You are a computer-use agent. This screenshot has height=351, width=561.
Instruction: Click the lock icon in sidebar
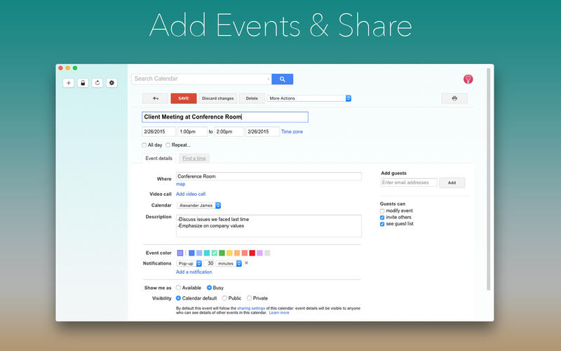pos(83,83)
